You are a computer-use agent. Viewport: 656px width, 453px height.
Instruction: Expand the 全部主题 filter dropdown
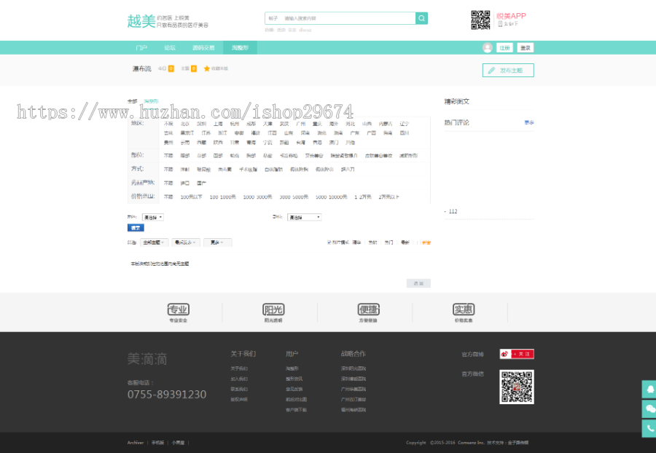tap(155, 242)
